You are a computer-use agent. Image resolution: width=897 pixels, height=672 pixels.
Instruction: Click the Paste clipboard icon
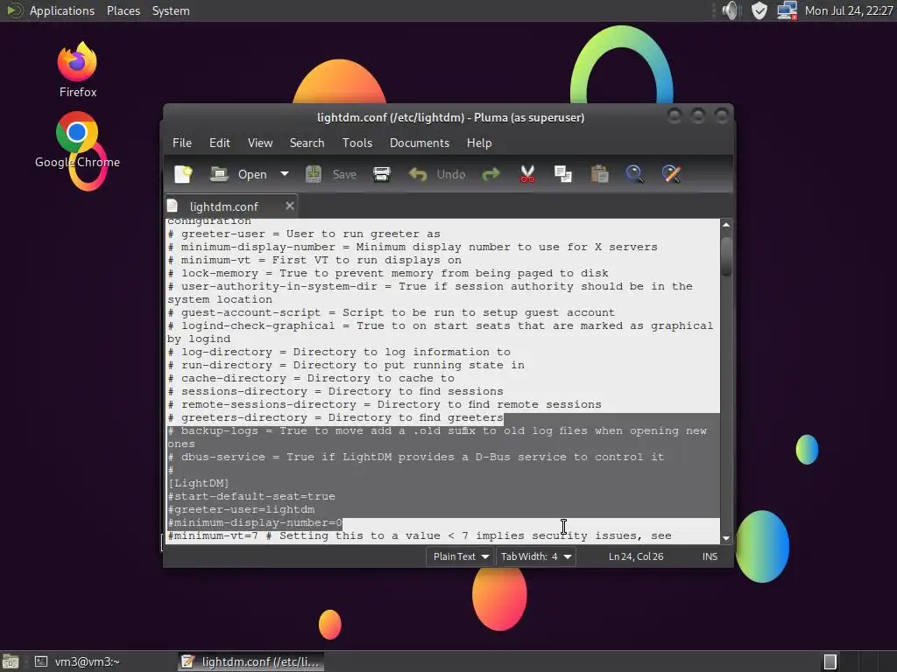(599, 174)
